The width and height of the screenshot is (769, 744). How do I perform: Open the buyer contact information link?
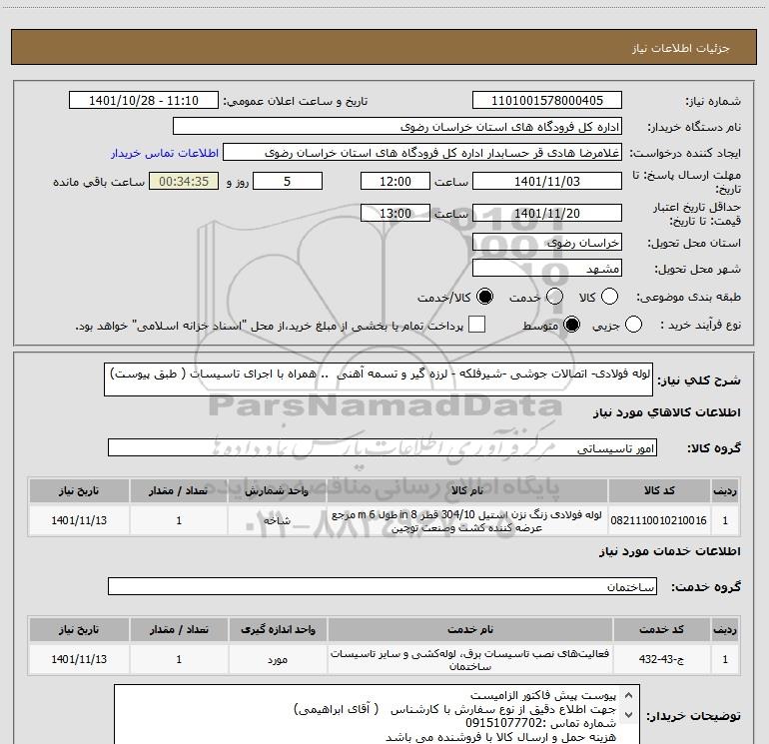165,153
